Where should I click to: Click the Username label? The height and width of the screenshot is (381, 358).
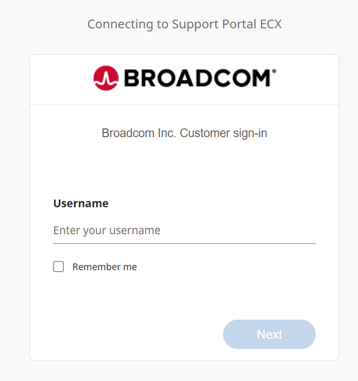[x=81, y=203]
